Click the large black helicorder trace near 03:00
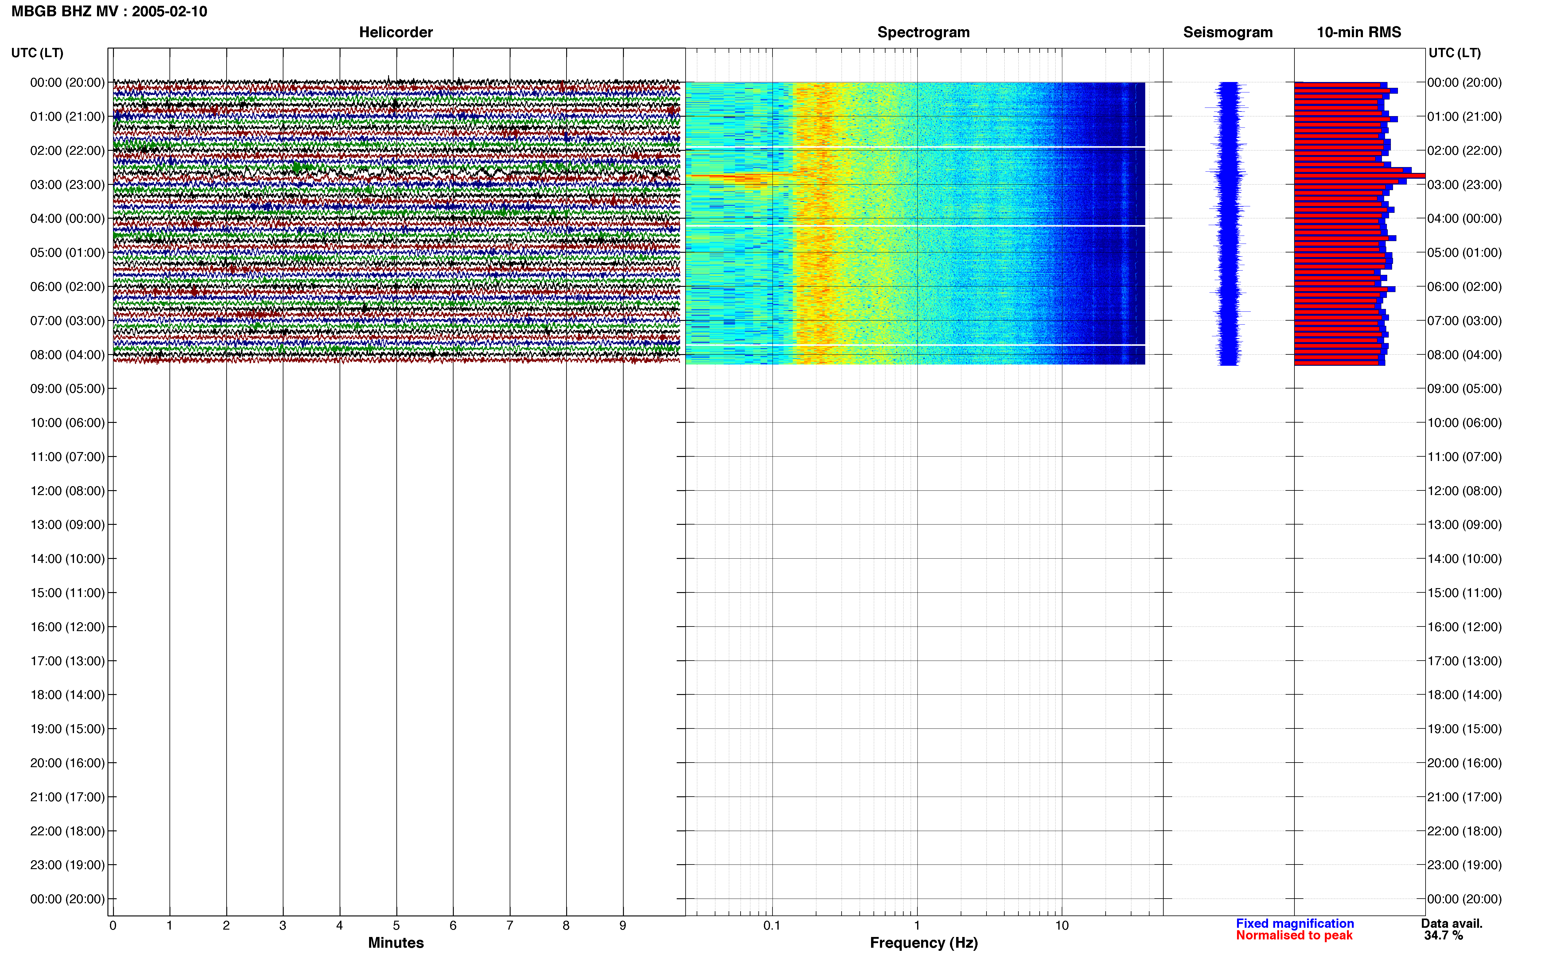 tap(396, 172)
